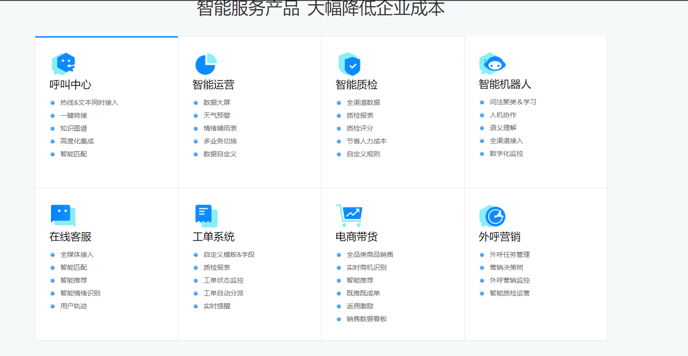Select 销售数据看板 feature item
Viewport: 688px width, 356px height.
(x=366, y=319)
